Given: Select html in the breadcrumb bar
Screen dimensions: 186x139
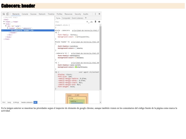Looking at the screenshot, I should coord(4,102).
